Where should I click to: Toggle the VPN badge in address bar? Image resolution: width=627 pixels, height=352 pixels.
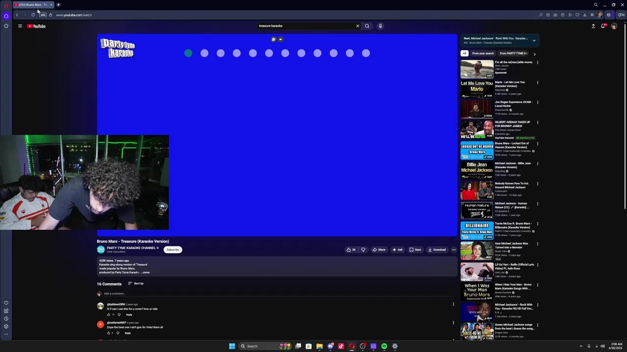pyautogui.click(x=43, y=15)
